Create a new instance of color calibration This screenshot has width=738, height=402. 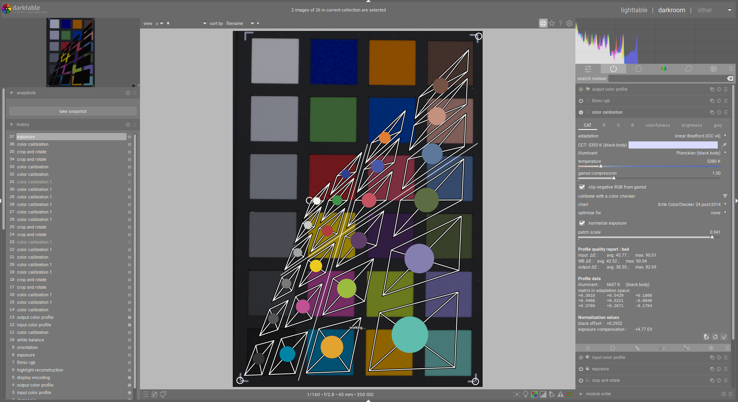pos(712,112)
